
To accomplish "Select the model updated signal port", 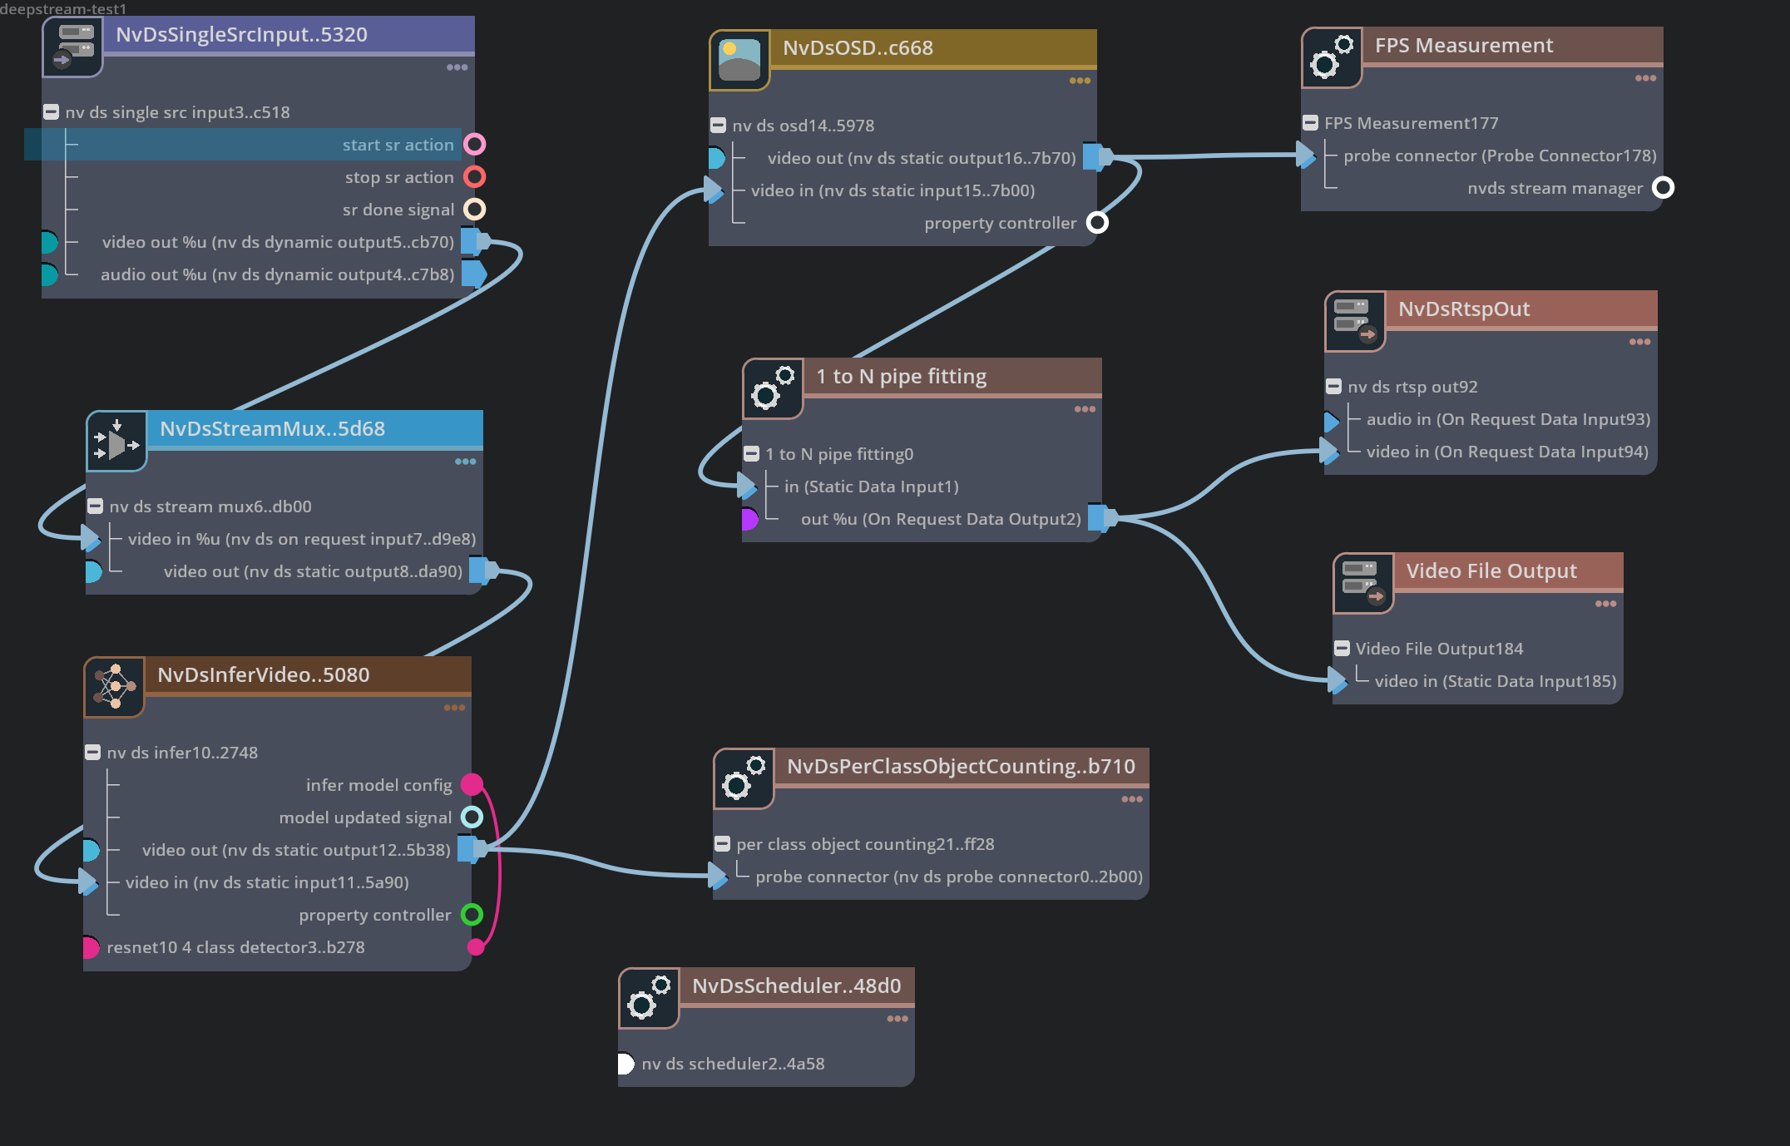I will click(472, 818).
